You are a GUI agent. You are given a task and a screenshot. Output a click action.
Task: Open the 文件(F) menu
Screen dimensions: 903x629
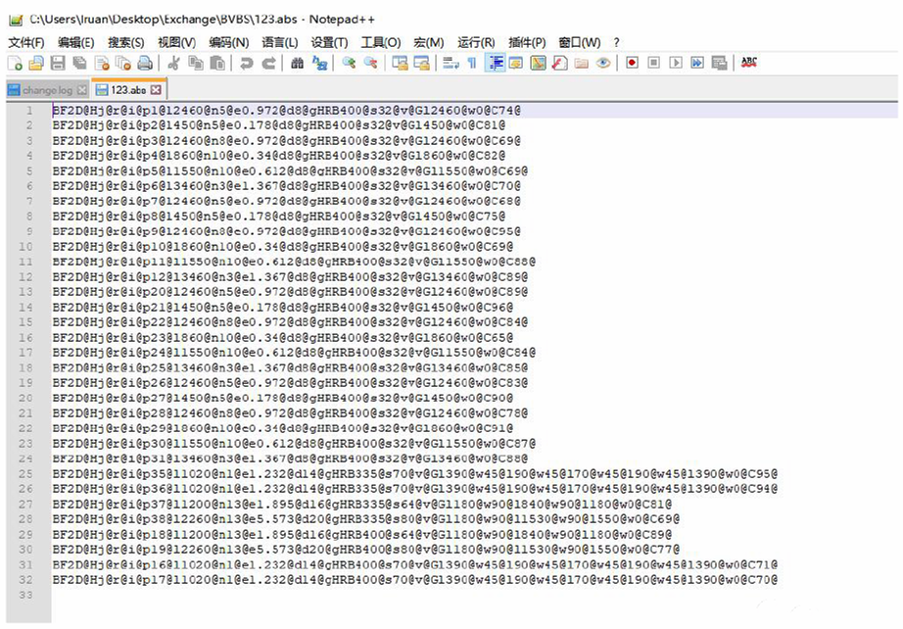25,43
